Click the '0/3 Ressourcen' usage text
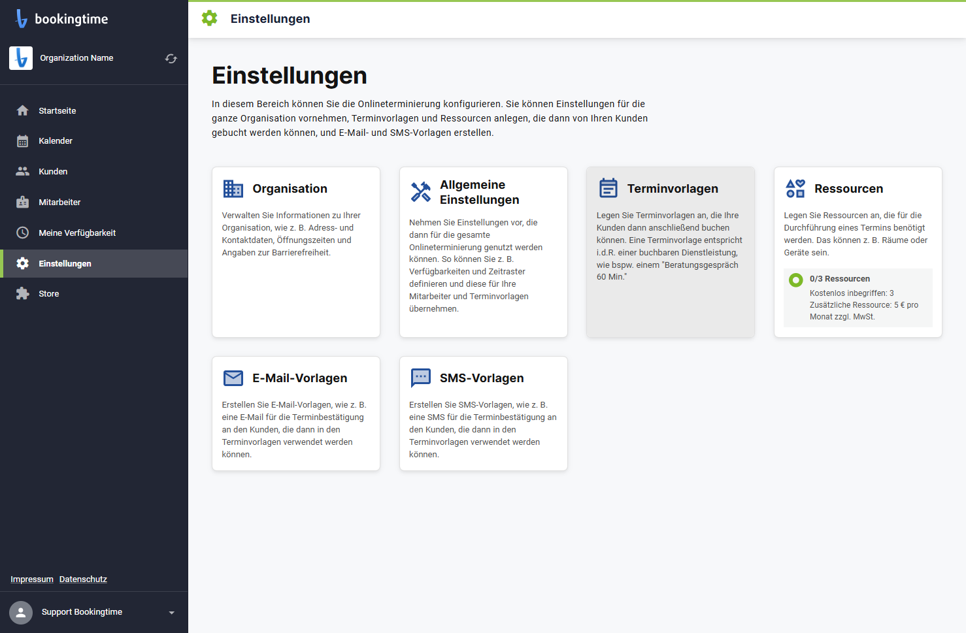 pos(839,279)
